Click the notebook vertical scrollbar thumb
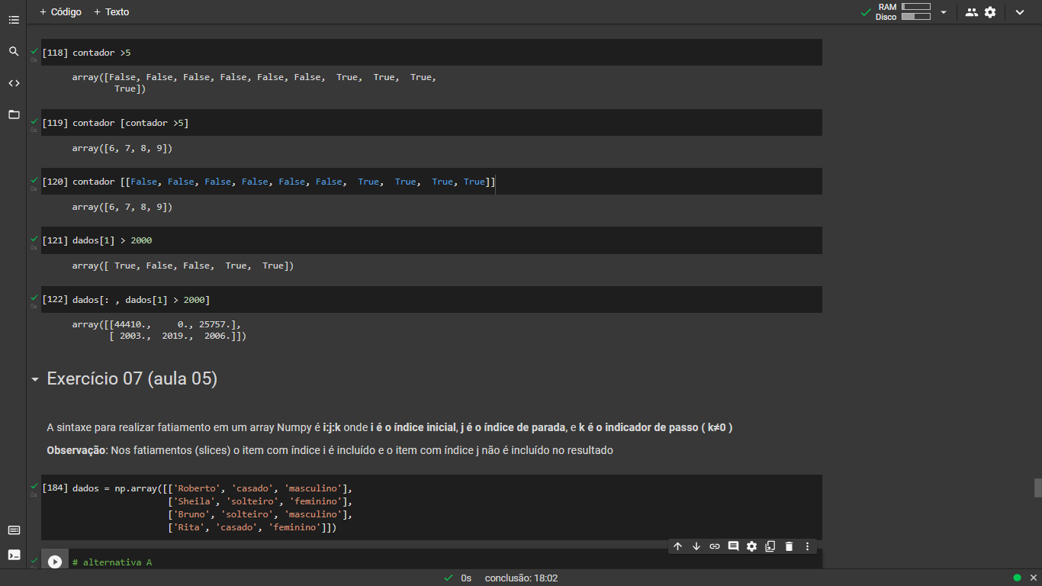This screenshot has height=586, width=1042. pos(1037,488)
